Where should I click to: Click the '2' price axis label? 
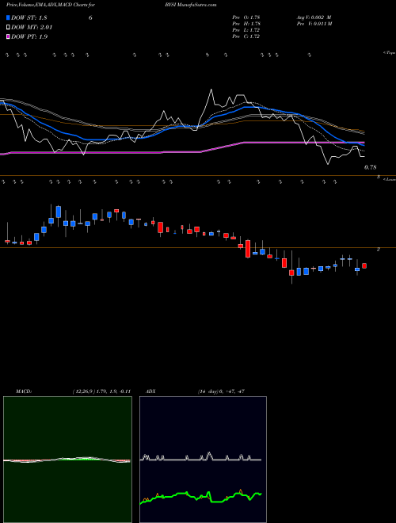pos(378,249)
